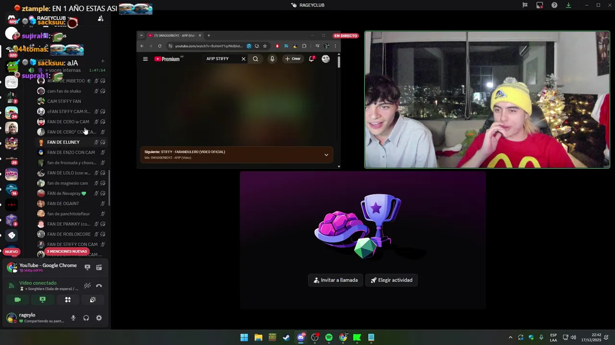
Task: Open ESP LAA language selector in taskbar
Action: click(553, 337)
